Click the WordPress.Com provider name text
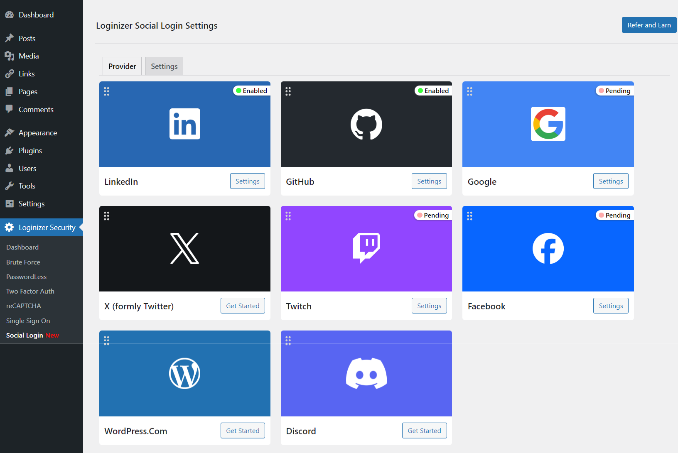Viewport: 678px width, 453px height. point(136,431)
